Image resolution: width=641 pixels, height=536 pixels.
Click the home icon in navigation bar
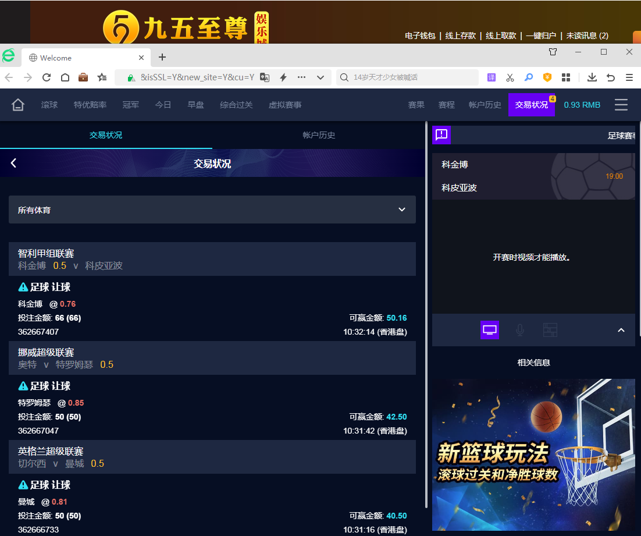point(18,105)
